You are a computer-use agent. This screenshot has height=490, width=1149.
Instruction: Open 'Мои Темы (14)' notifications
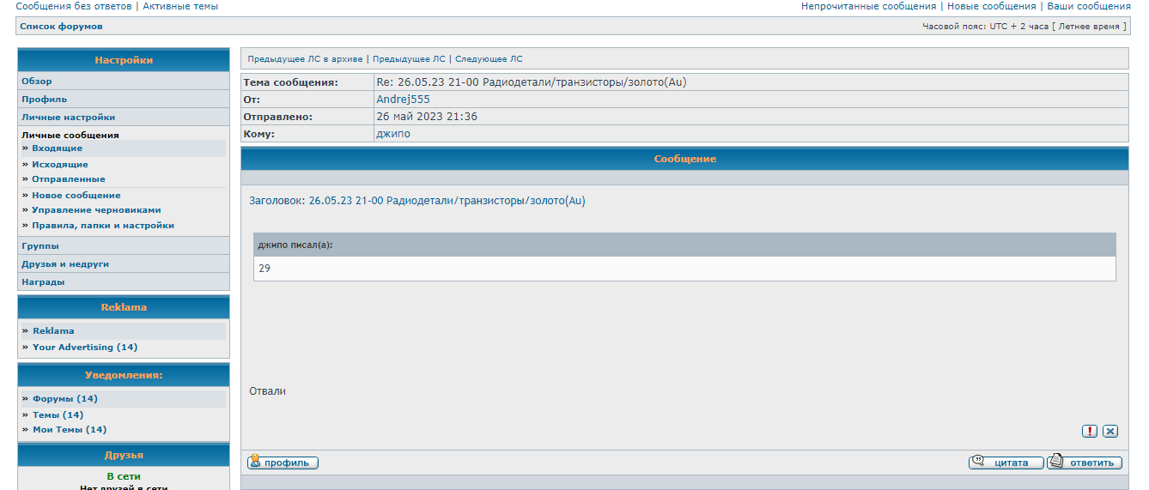[70, 429]
